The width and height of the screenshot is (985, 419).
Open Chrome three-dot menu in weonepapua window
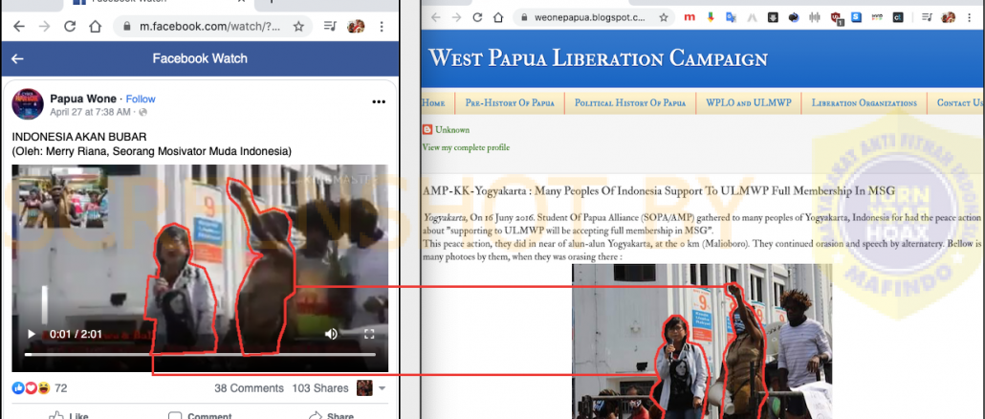(x=972, y=17)
